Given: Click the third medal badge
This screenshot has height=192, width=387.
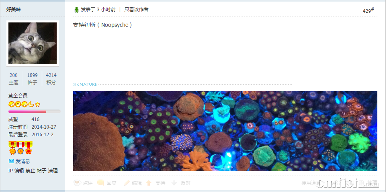Looking at the screenshot, I should (29, 148).
